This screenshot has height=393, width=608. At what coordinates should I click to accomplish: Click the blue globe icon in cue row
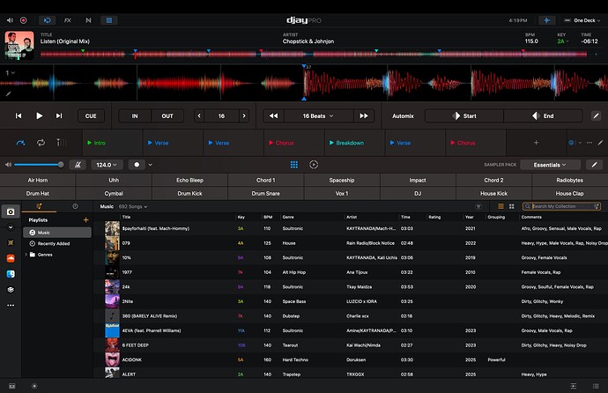(x=571, y=143)
